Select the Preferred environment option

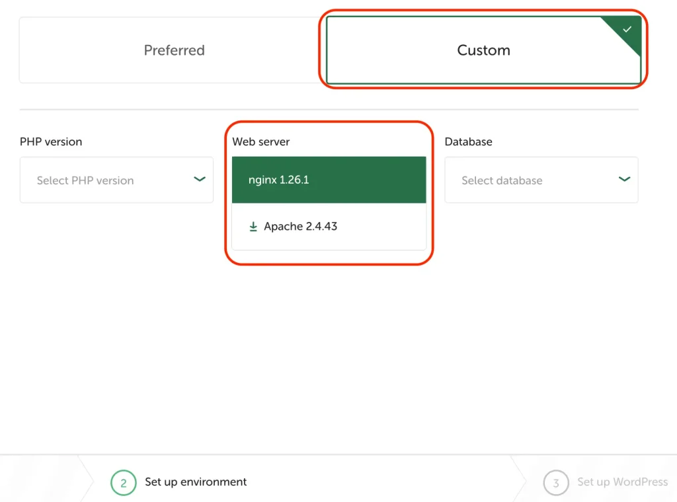[x=174, y=50]
